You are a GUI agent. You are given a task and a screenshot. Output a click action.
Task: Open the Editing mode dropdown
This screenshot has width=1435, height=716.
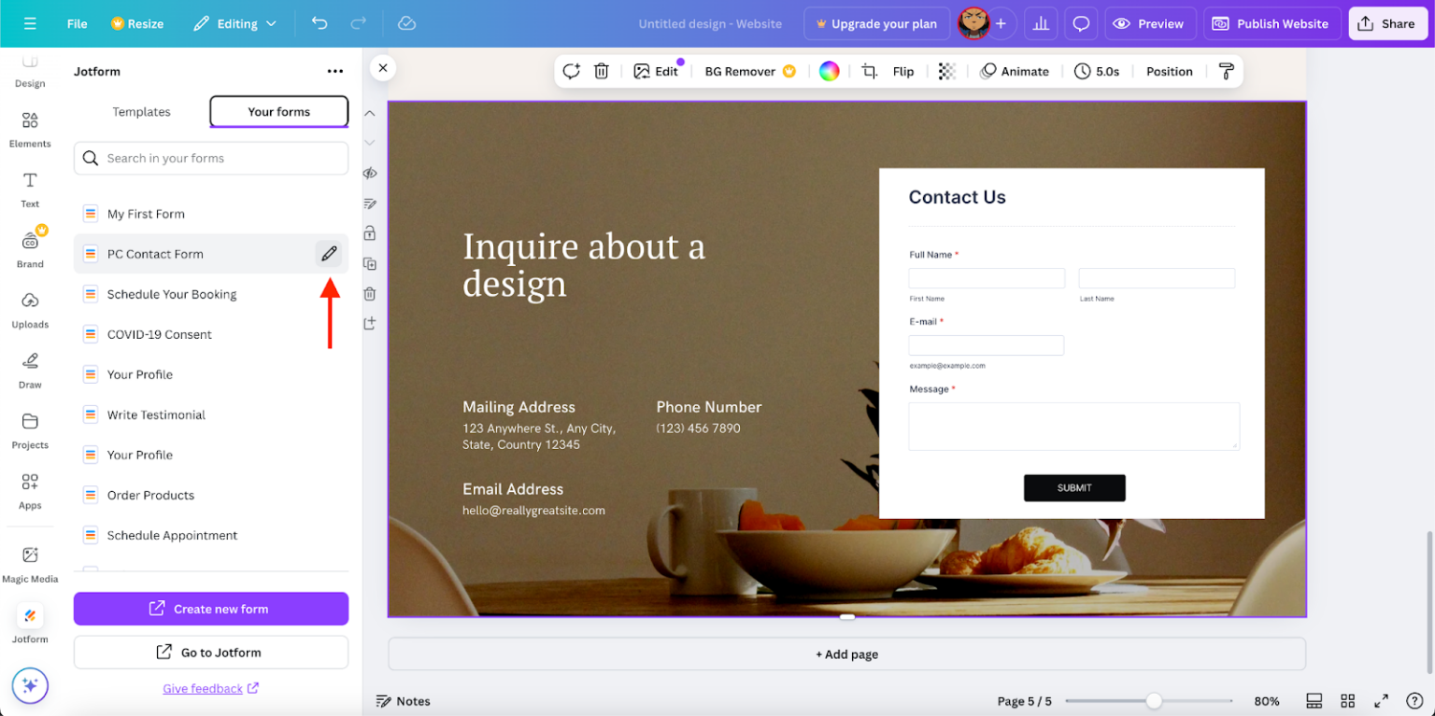click(x=234, y=23)
